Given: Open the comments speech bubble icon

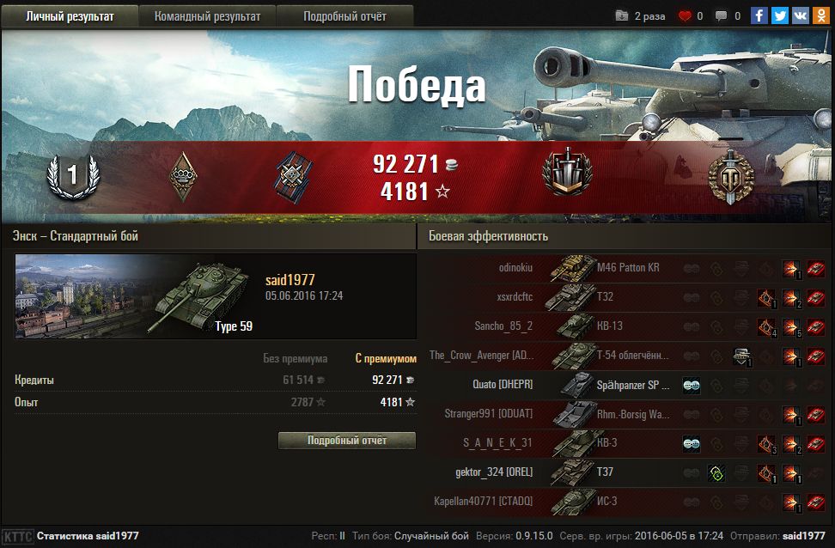Looking at the screenshot, I should [x=721, y=16].
